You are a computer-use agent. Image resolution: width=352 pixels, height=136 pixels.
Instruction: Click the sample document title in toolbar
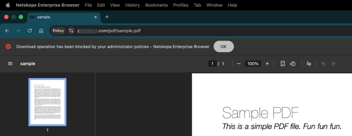click(28, 64)
